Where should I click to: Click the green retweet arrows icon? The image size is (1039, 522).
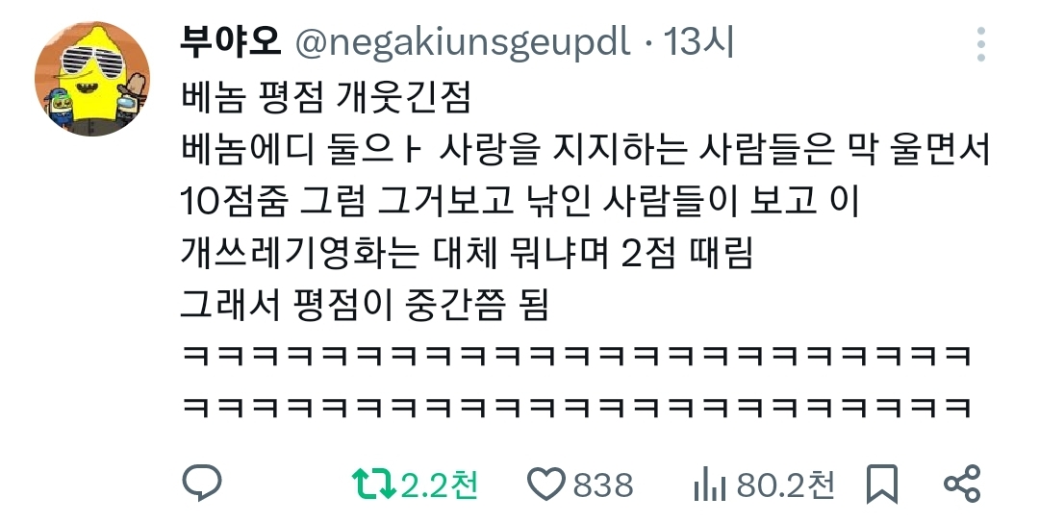pyautogui.click(x=373, y=485)
